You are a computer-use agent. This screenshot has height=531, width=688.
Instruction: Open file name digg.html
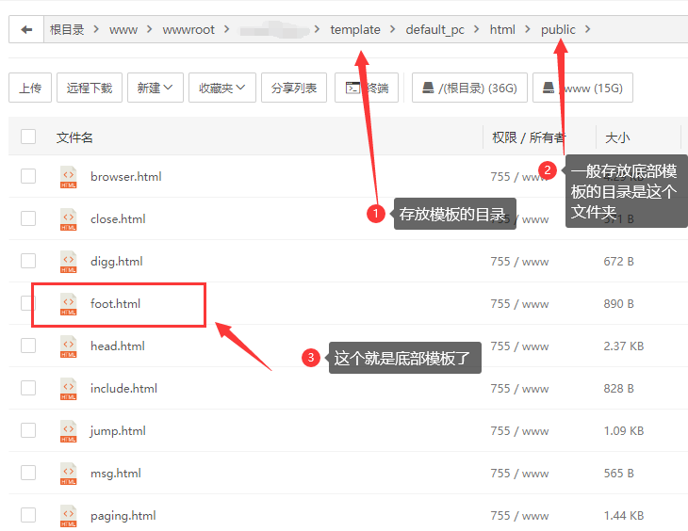pos(116,262)
